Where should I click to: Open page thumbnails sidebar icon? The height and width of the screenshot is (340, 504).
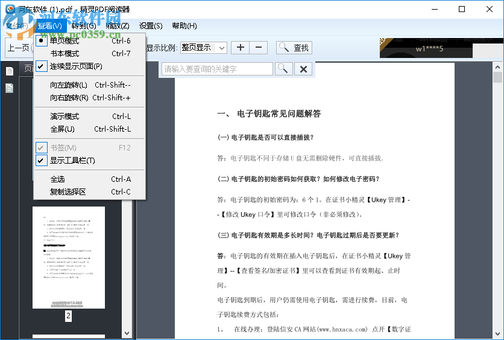click(x=10, y=71)
